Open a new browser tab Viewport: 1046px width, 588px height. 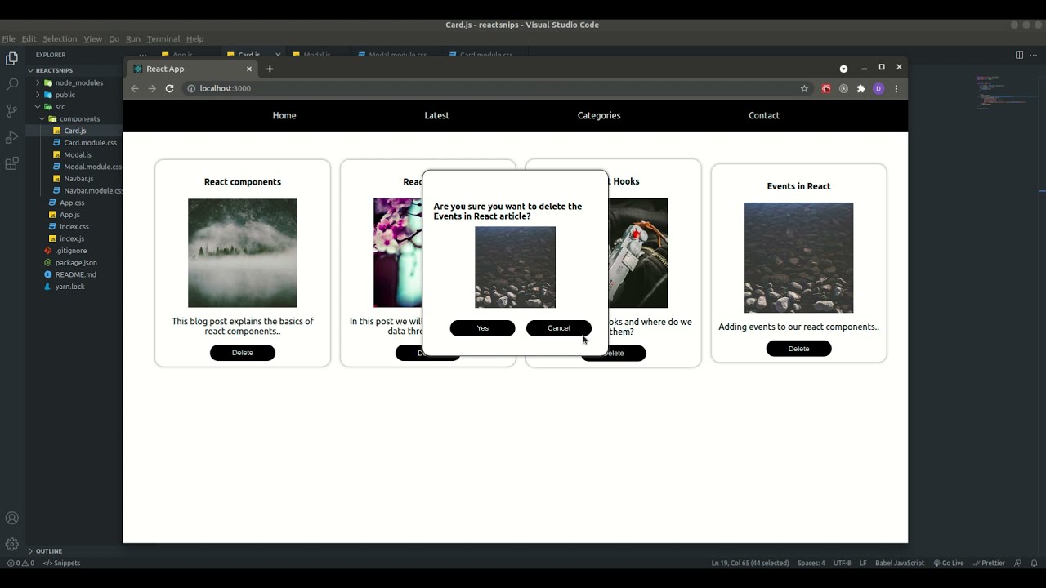tap(270, 69)
